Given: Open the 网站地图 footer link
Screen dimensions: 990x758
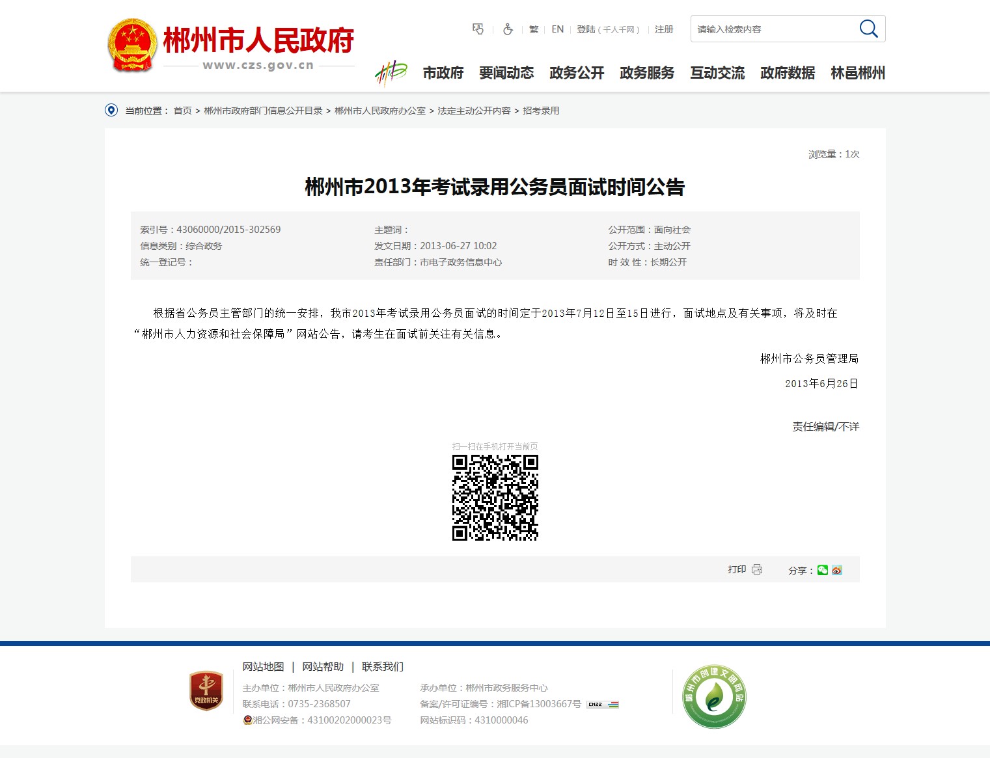Looking at the screenshot, I should 263,667.
